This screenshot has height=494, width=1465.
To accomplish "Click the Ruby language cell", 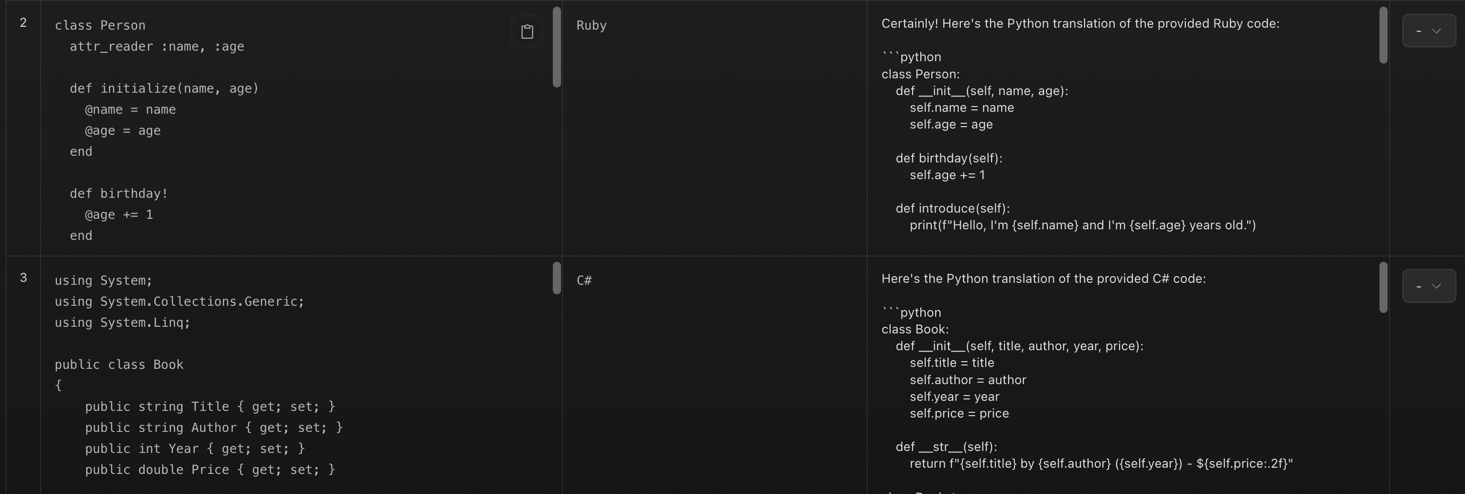I will 592,26.
